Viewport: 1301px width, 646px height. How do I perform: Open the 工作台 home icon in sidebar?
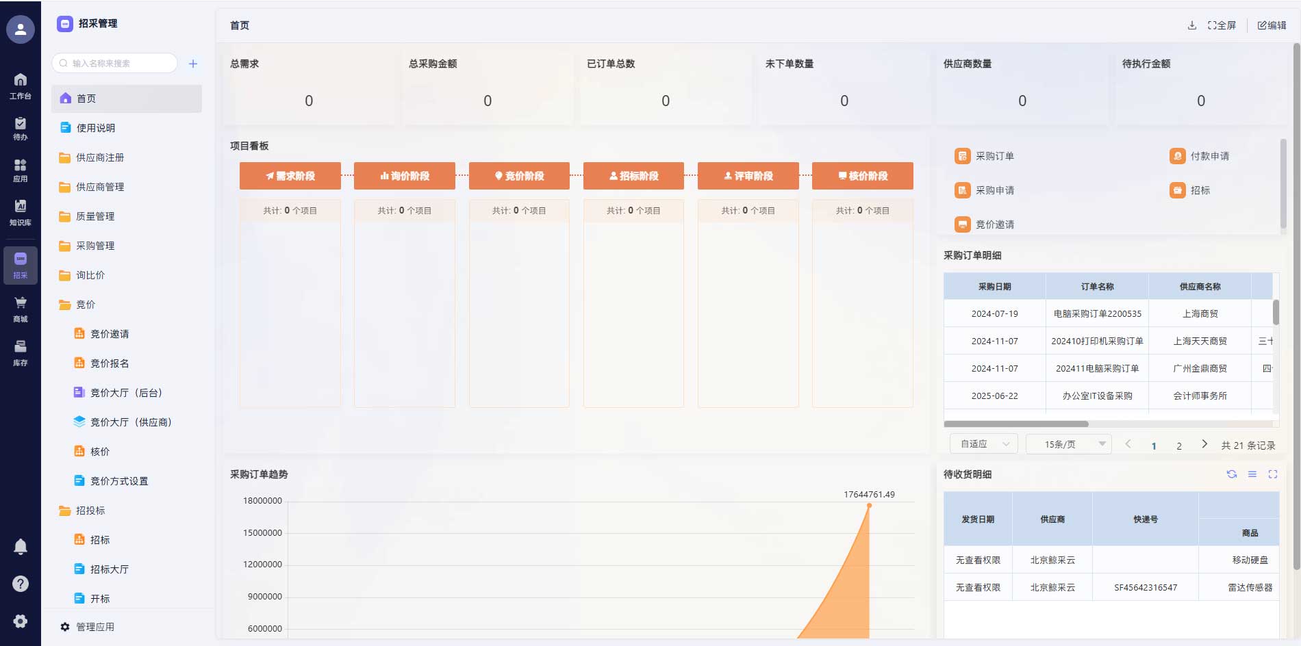click(20, 86)
